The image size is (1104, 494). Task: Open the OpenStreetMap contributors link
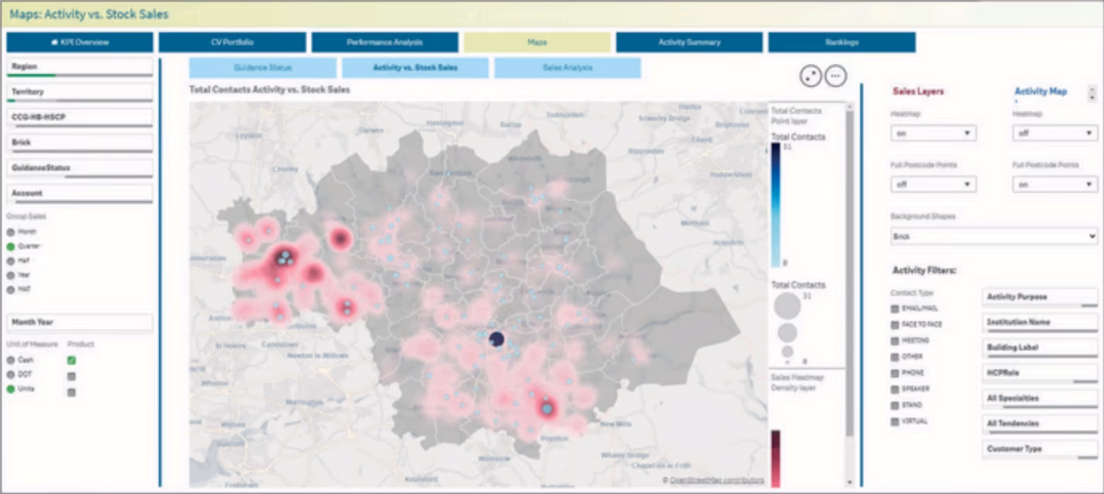click(717, 480)
